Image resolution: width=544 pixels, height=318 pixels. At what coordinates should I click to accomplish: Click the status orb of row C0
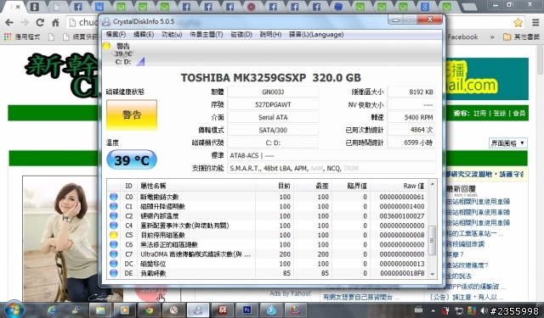point(113,197)
